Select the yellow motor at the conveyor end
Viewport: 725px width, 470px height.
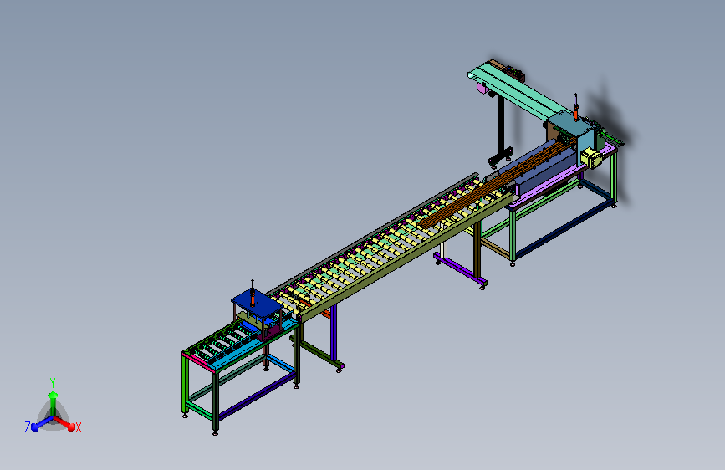pos(591,157)
